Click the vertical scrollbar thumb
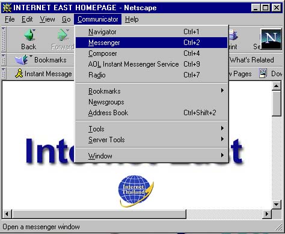Image resolution: width=285 pixels, height=234 pixels. 277,103
